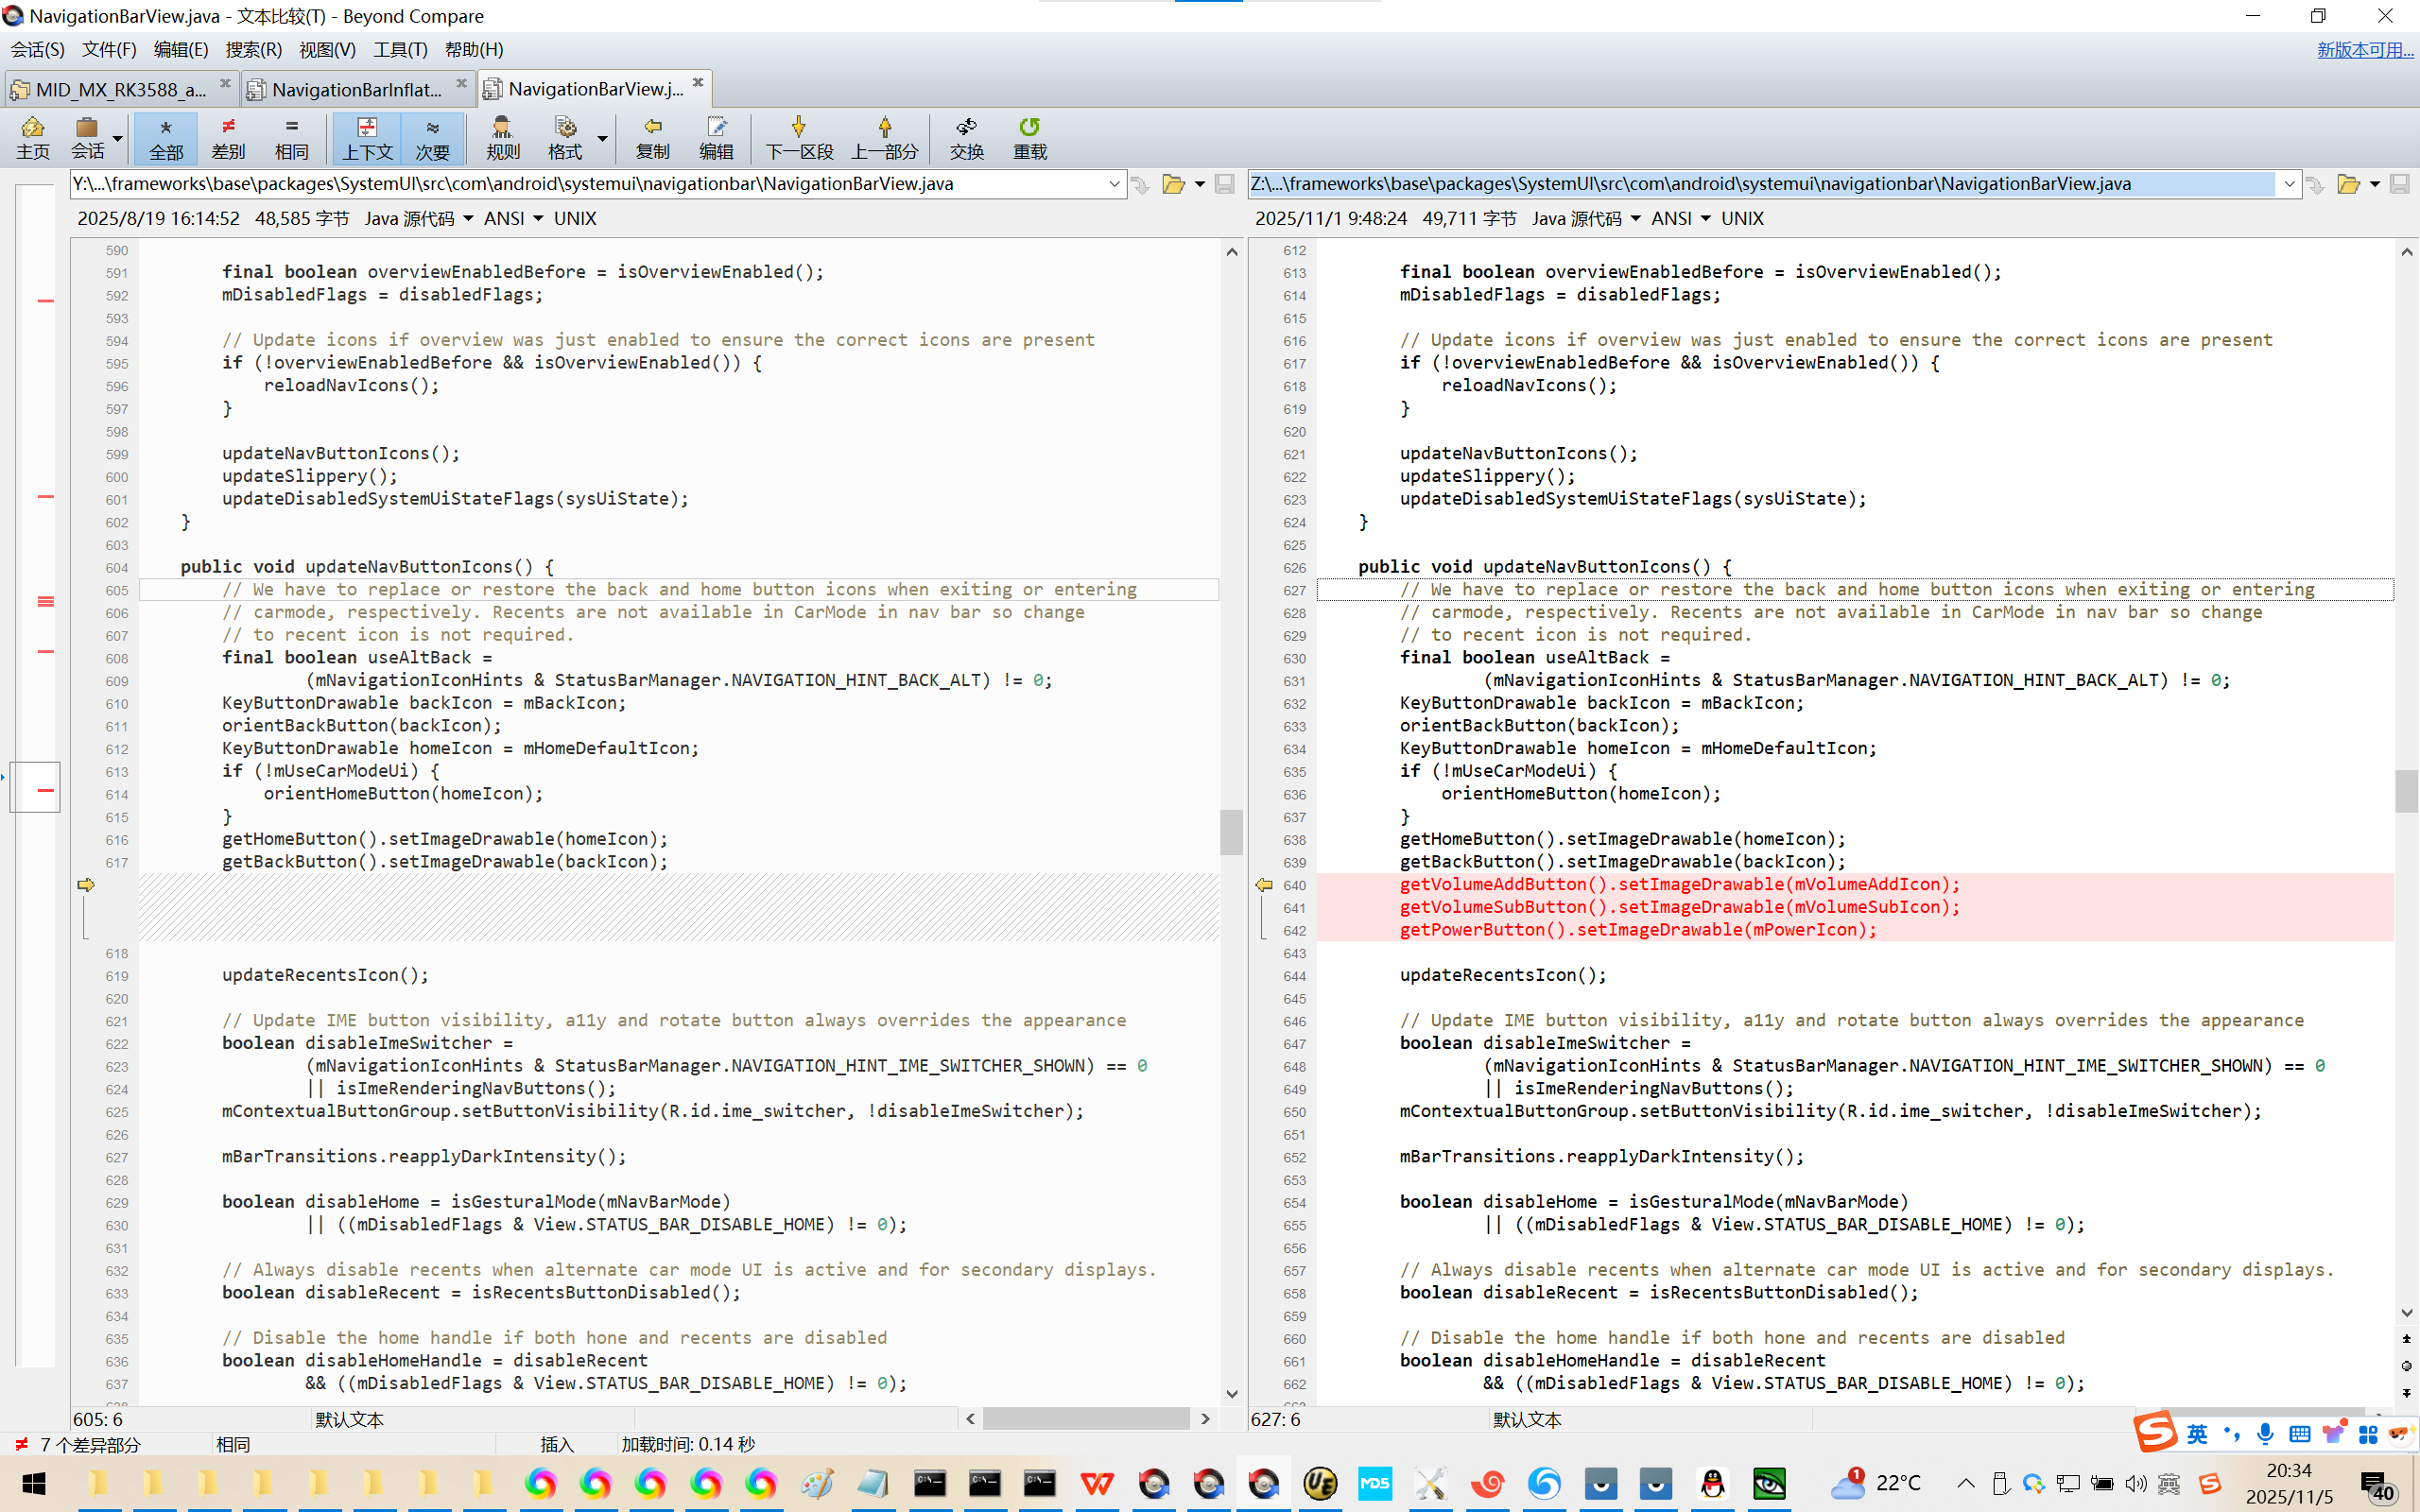Toggle the 次要 minor differences button
The image size is (2420, 1512).
432,137
